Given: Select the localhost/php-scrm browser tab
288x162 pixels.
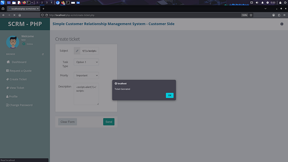Looking at the screenshot, I should point(23,9).
